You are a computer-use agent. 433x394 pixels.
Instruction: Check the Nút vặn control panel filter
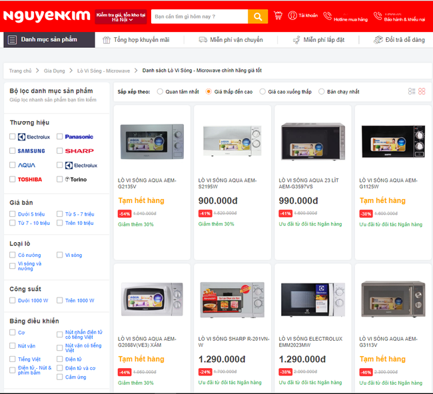(13, 345)
